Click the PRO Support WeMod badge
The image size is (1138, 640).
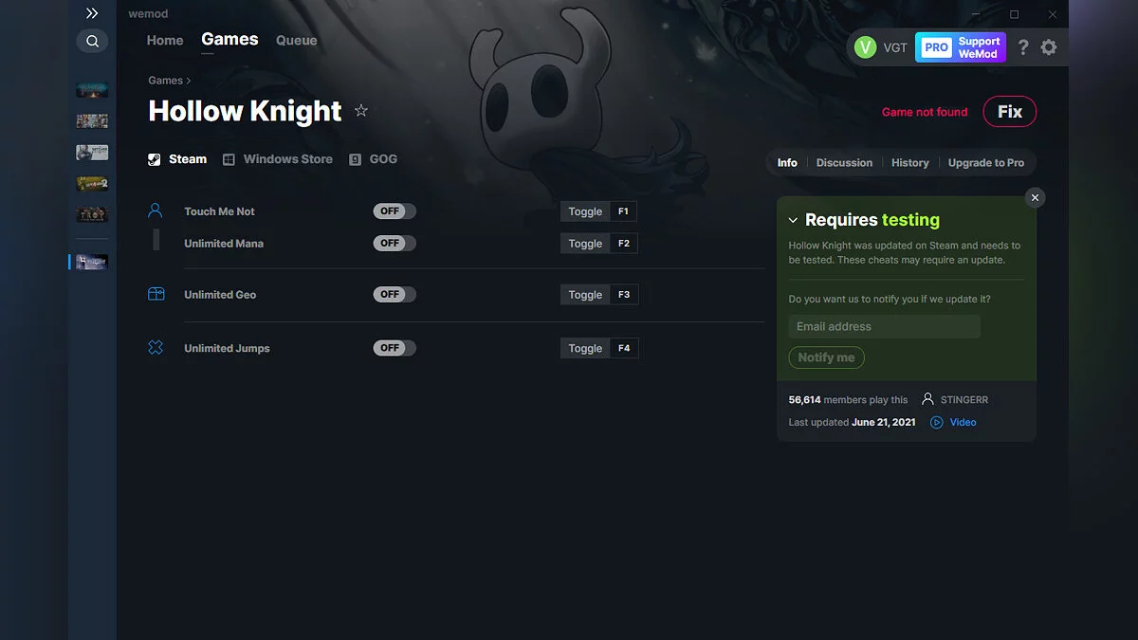(x=961, y=46)
